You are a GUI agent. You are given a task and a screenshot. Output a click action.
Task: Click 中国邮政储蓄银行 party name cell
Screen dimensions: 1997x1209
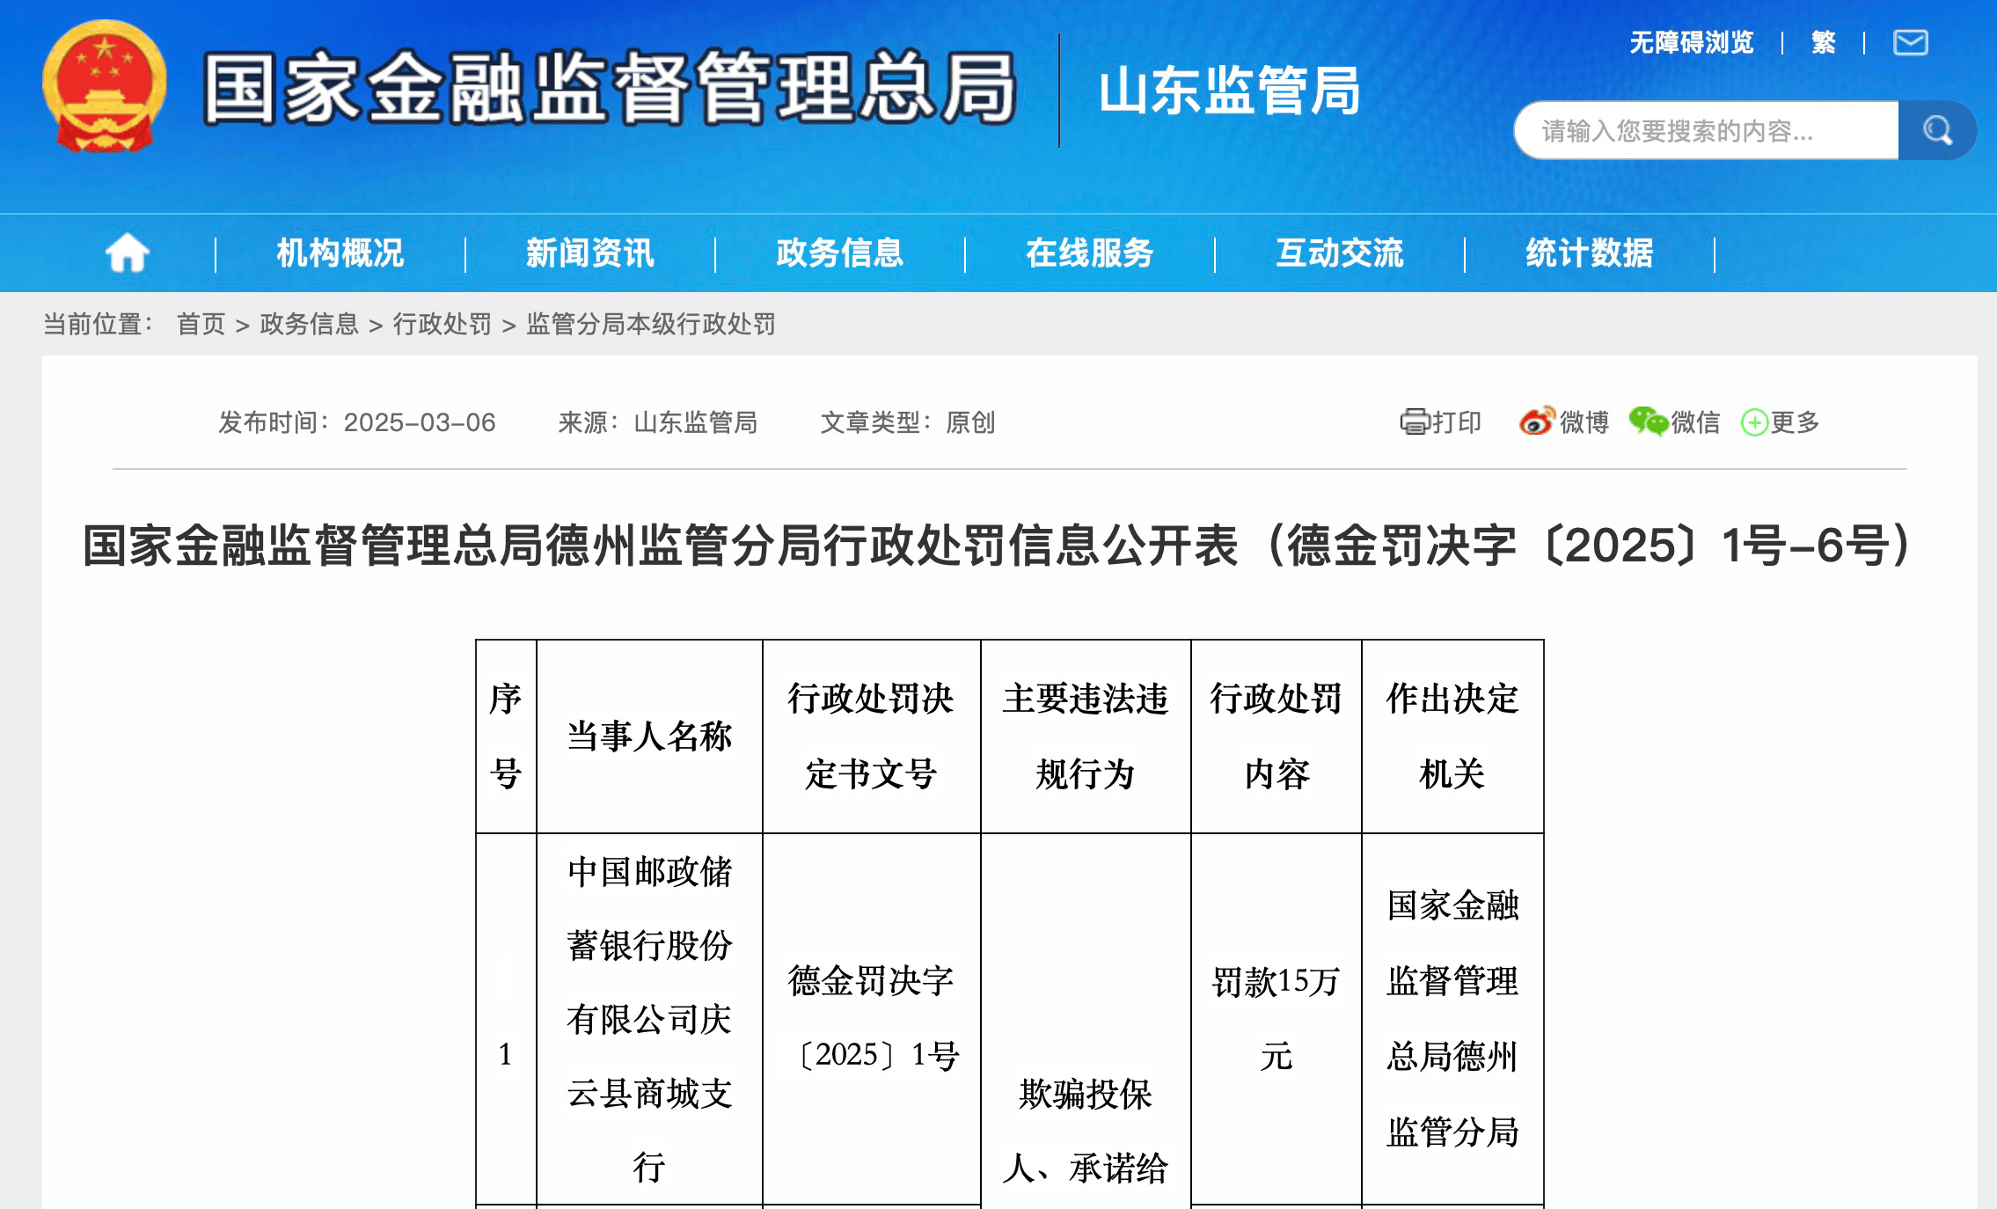pyautogui.click(x=649, y=1020)
